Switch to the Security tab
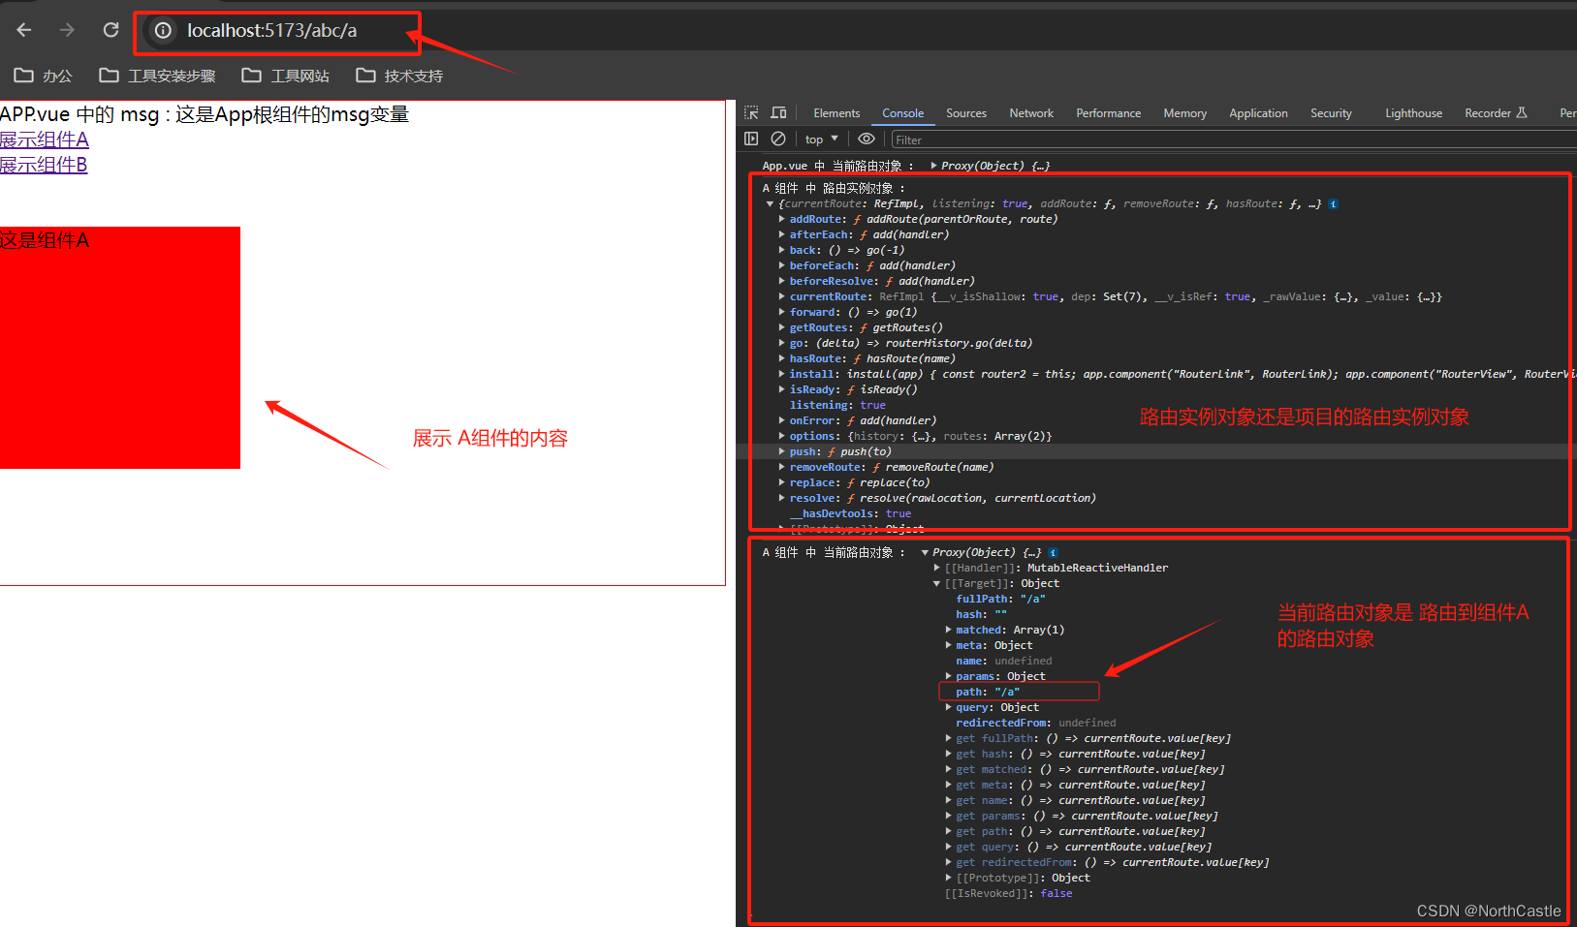Screen dimensions: 1577x927 pyautogui.click(x=1331, y=113)
